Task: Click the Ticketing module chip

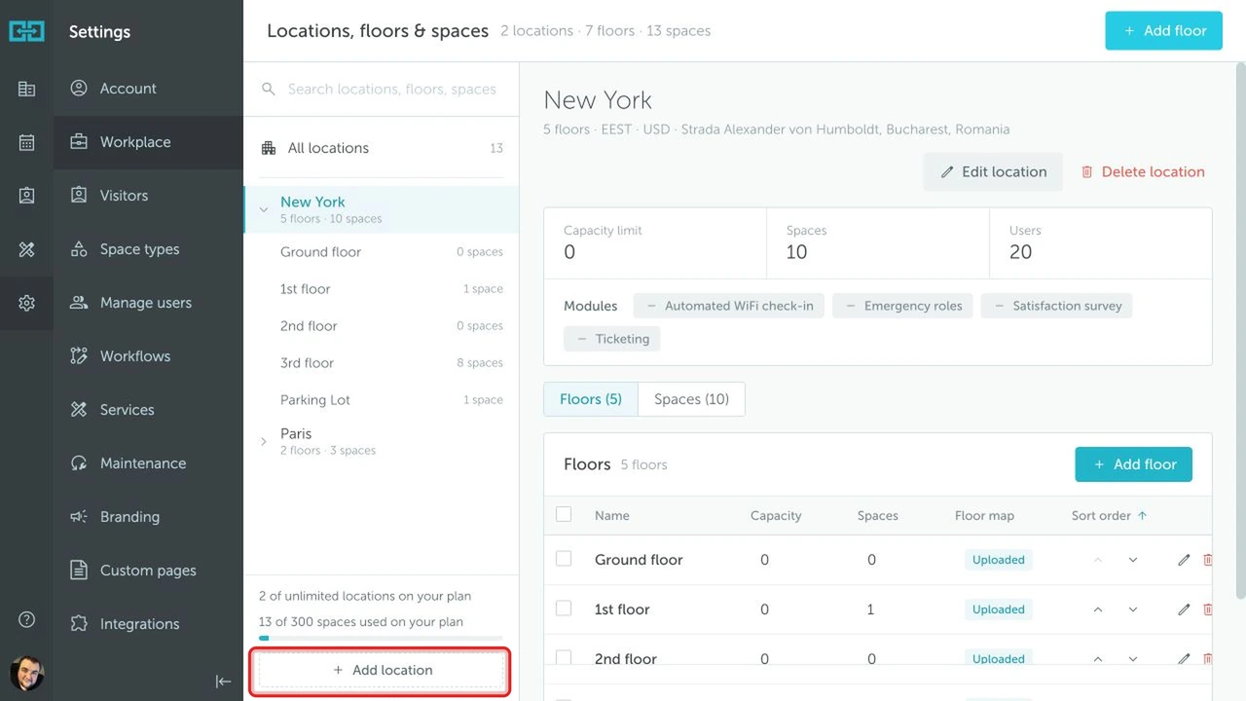Action: 612,339
